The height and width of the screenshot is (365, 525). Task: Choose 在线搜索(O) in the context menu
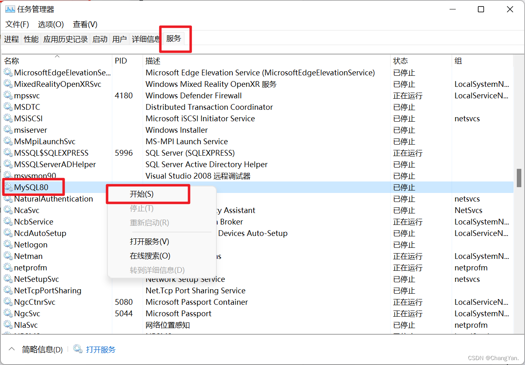[150, 256]
